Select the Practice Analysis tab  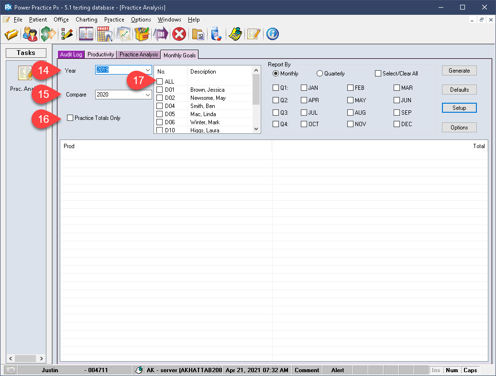(139, 54)
